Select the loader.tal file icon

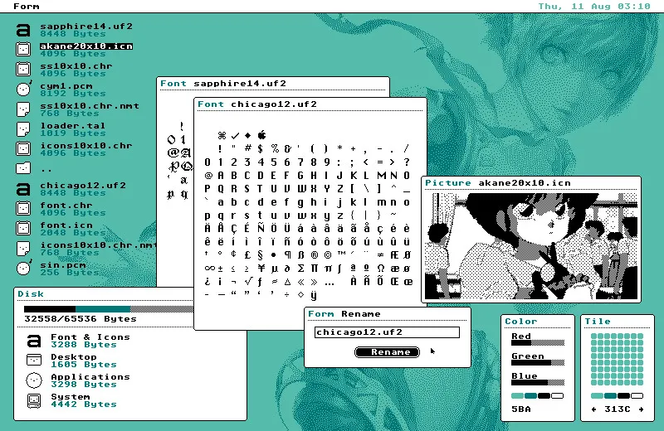click(x=23, y=129)
